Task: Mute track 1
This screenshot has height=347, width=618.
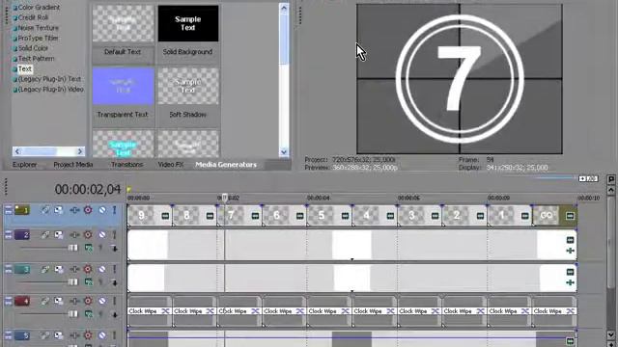Action: pyautogui.click(x=102, y=210)
